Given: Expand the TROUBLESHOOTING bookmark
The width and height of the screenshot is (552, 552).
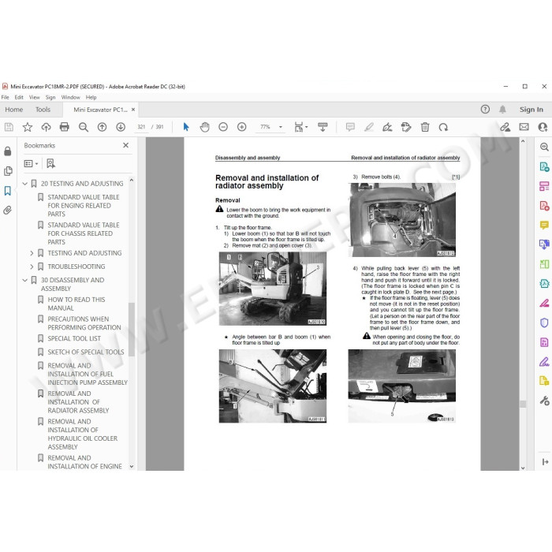Looking at the screenshot, I should coord(32,267).
